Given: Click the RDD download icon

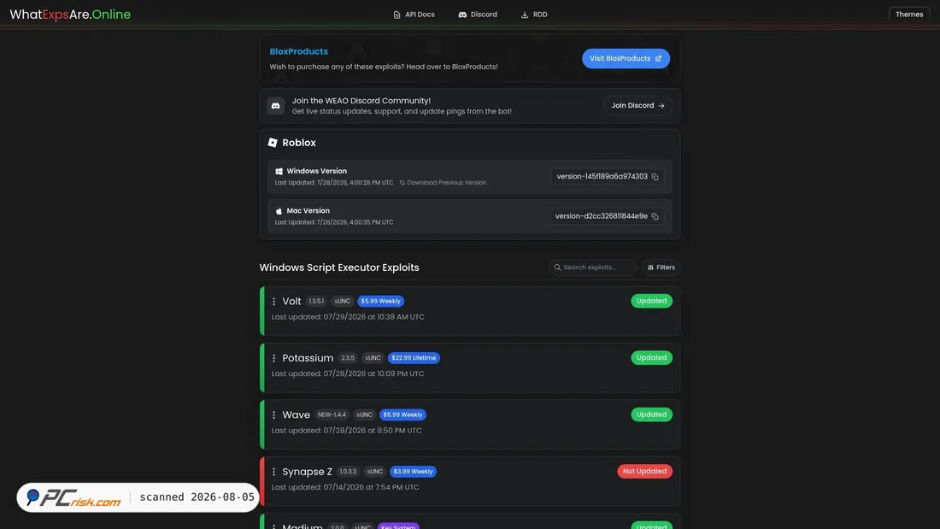Looking at the screenshot, I should tap(525, 15).
